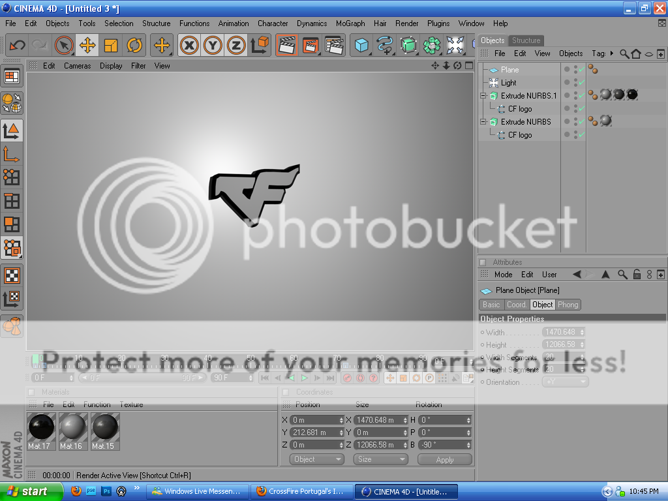The image size is (668, 501).
Task: Click the Apply button in Coordinates
Action: pos(444,459)
